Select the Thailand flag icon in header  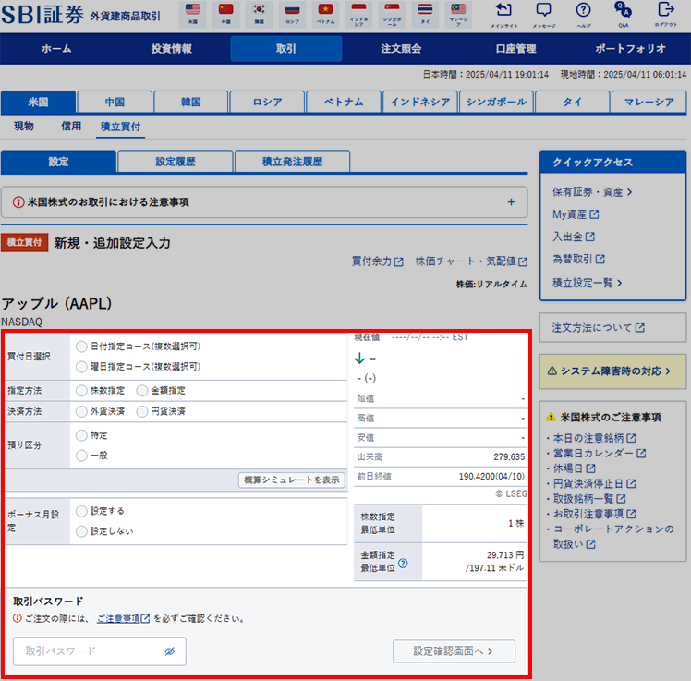[425, 14]
